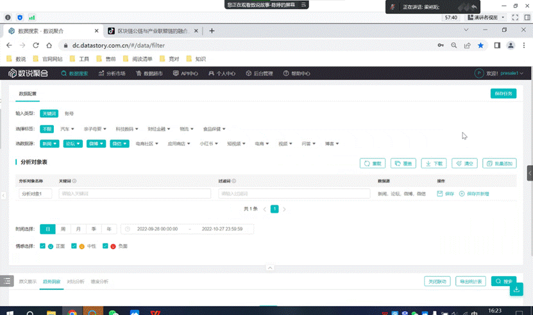This screenshot has width=533, height=315.
Task: Toggle the 负面 sentiment checkbox
Action: (x=106, y=246)
